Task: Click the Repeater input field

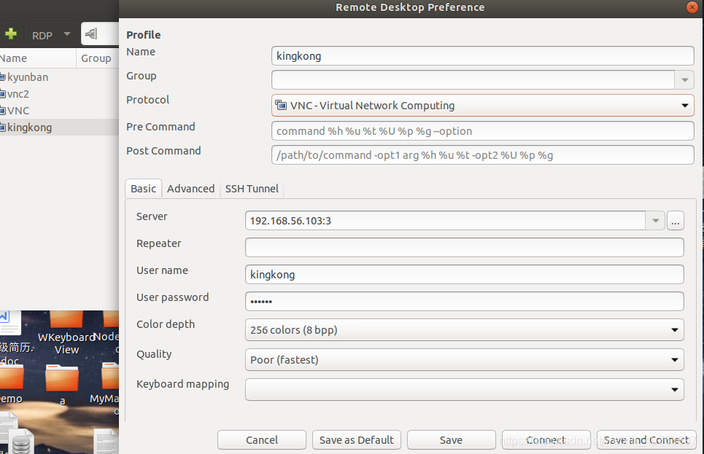Action: (465, 248)
